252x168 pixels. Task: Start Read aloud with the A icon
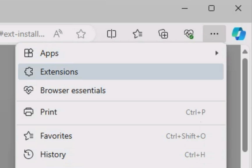58,34
